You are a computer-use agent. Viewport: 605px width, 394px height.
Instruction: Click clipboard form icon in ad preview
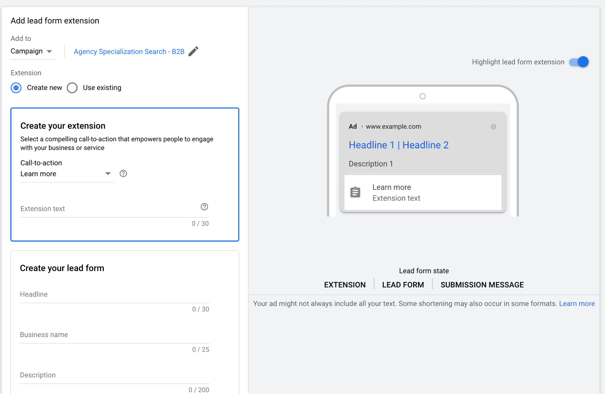coord(355,192)
